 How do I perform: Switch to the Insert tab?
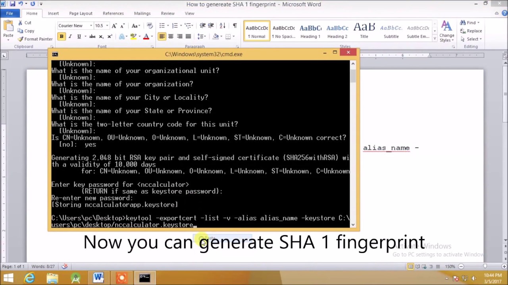pyautogui.click(x=53, y=13)
